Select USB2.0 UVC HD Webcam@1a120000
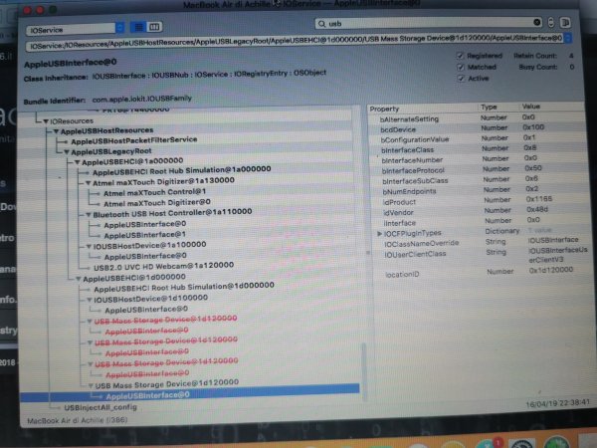 pos(164,266)
